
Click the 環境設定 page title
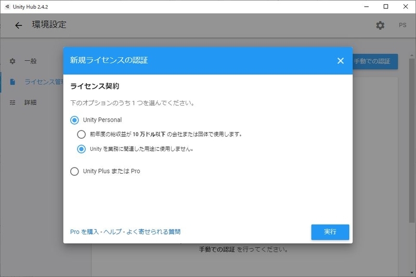click(49, 24)
